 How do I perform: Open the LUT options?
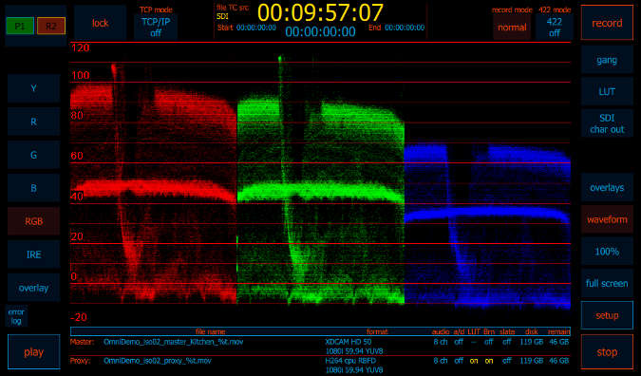[607, 91]
